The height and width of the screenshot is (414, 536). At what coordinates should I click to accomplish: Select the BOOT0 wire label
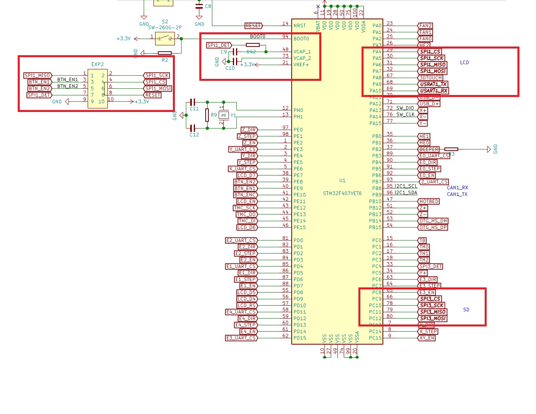(x=258, y=36)
